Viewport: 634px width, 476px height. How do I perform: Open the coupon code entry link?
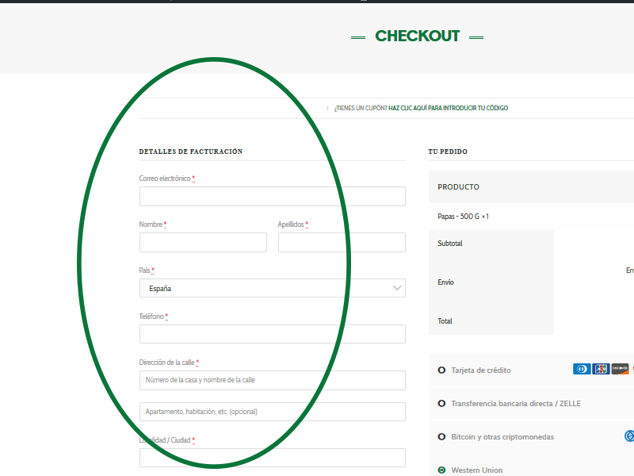pos(448,108)
